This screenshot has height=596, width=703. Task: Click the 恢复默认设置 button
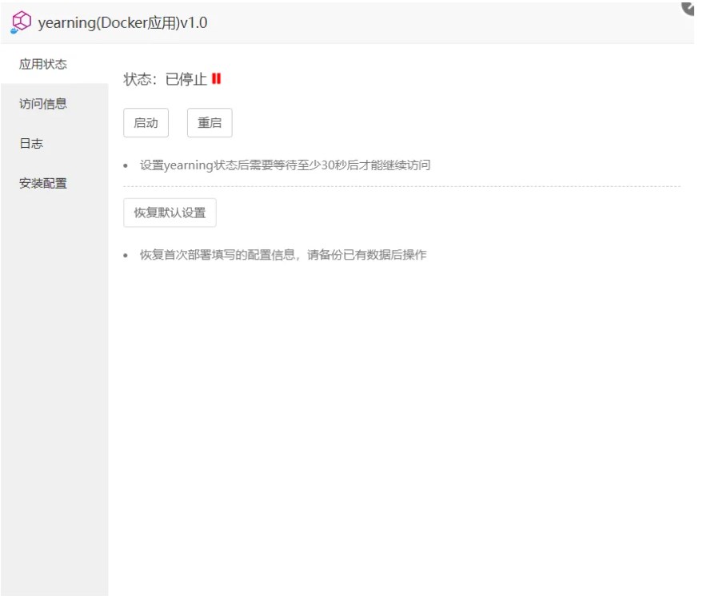(170, 213)
